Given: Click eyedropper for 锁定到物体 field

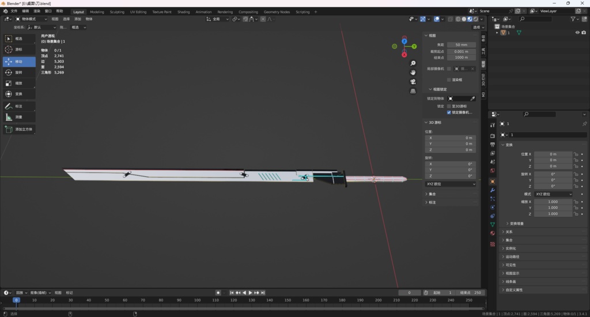Looking at the screenshot, I should [x=472, y=99].
